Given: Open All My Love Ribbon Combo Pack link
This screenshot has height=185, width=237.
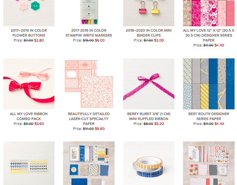Looking at the screenshot, I should click(x=29, y=116).
